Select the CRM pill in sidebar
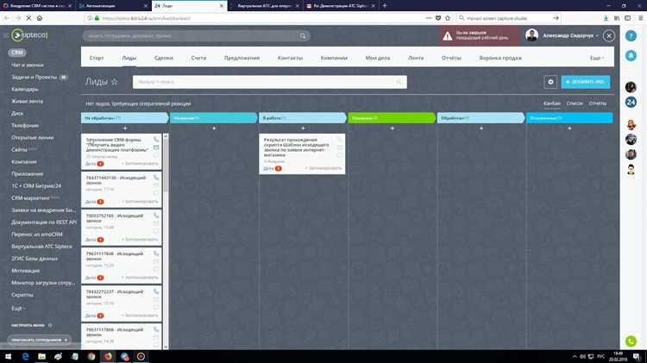 (17, 53)
